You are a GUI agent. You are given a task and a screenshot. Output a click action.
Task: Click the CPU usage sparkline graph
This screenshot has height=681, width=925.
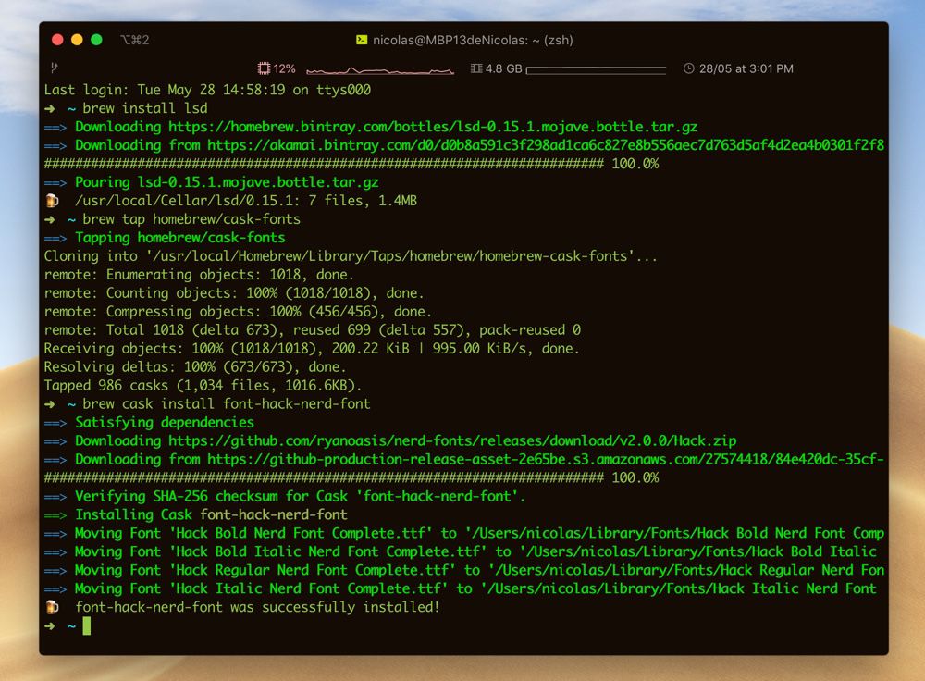(380, 70)
